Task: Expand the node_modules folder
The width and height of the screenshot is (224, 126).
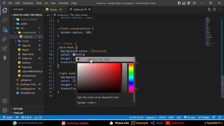Action: [27, 19]
